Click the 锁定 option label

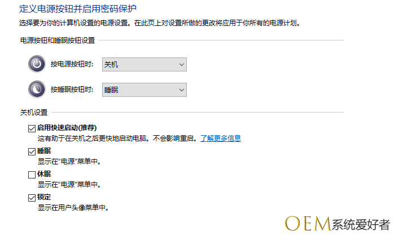pos(44,198)
